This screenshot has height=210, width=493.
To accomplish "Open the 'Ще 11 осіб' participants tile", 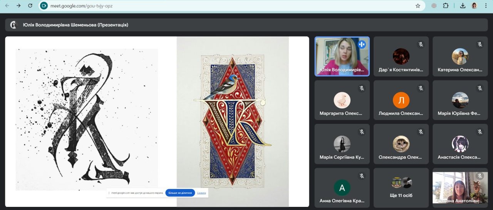I will (x=401, y=187).
